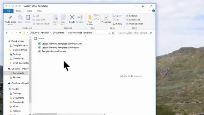Select Small Book Attempt folder in sidebar
The height and width of the screenshot is (115, 204).
[x=19, y=63]
